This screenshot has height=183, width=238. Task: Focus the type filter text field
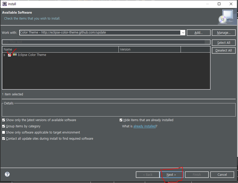pos(106,42)
